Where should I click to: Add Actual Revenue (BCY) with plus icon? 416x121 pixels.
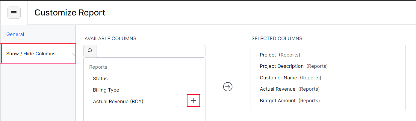point(193,101)
